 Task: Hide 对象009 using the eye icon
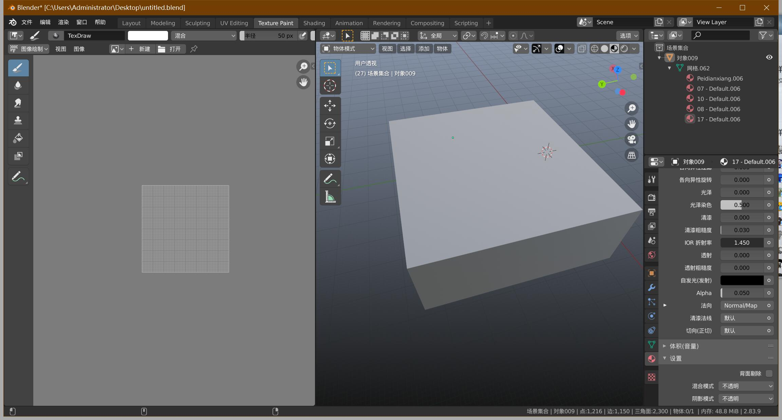coord(769,57)
